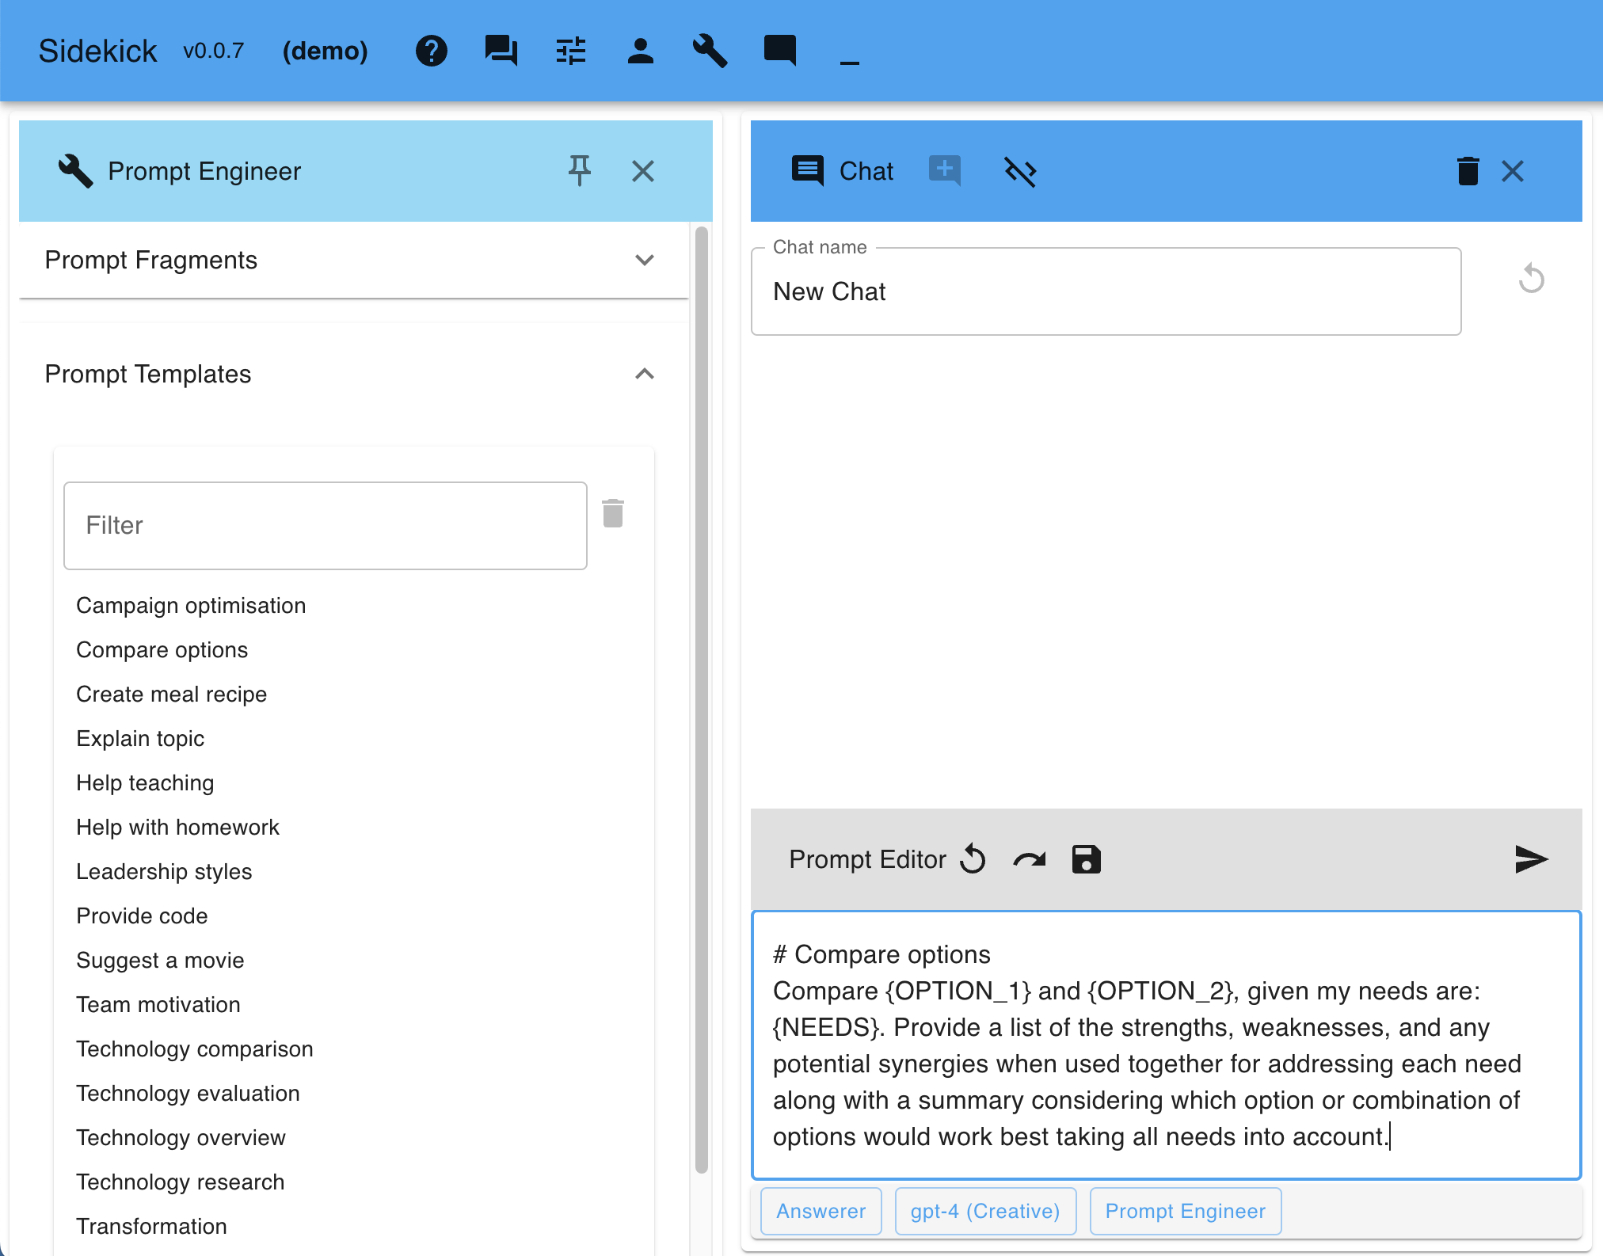Viewport: 1603px width, 1256px height.
Task: Click the chats forum icon in top bar
Action: 501,51
